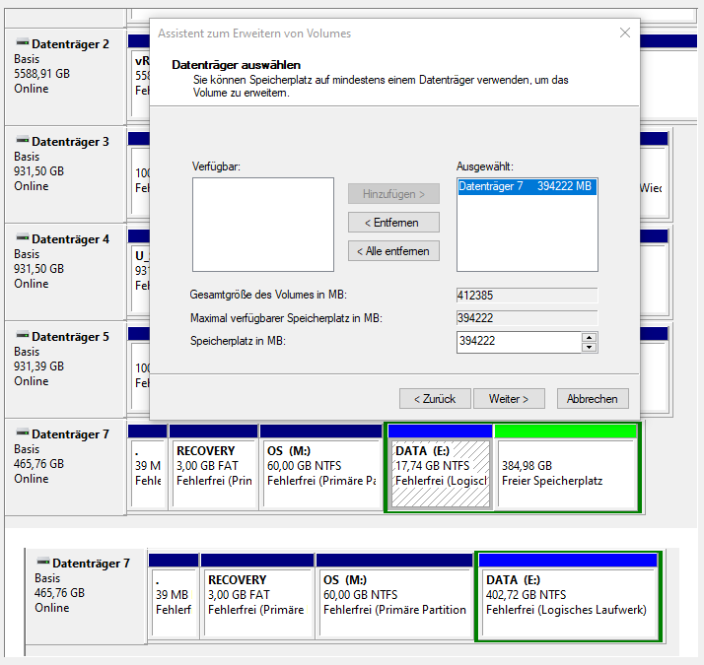Close the Assistent zum Erweitern dialog

[624, 33]
